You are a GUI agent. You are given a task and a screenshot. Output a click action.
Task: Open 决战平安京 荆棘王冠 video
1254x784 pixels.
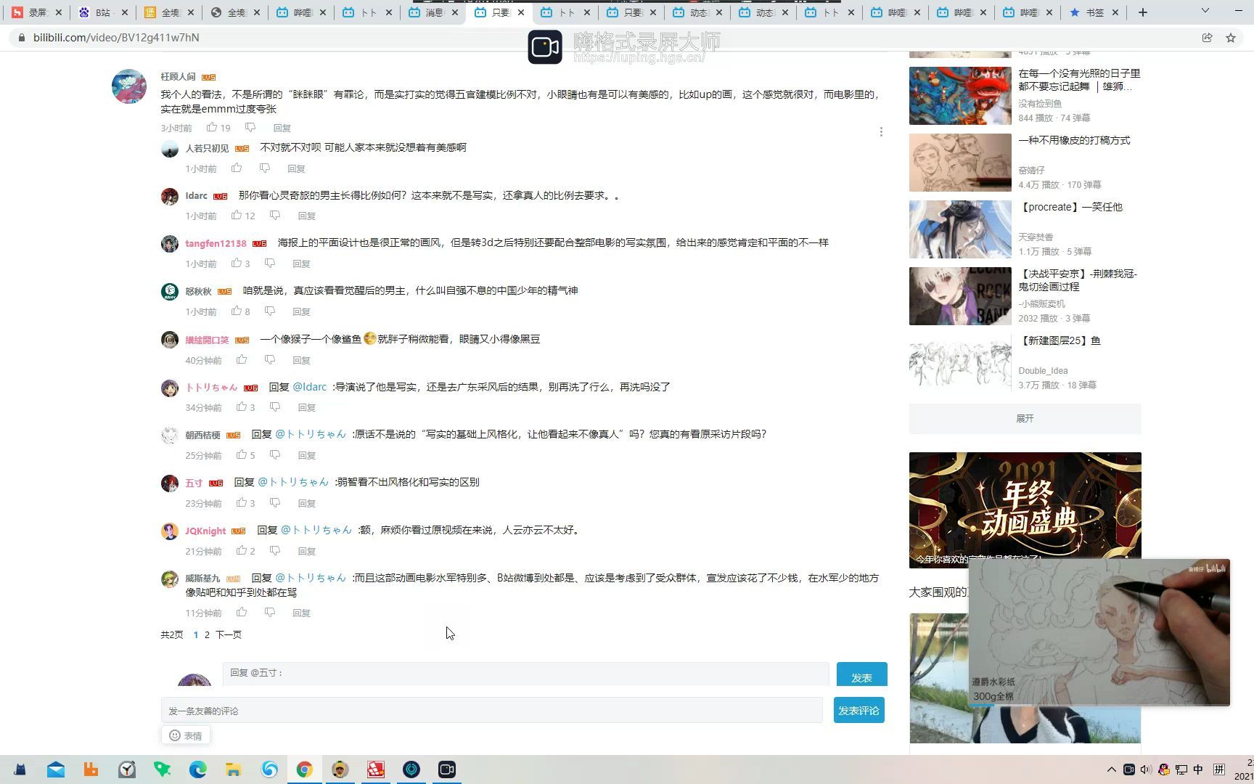tap(1078, 280)
